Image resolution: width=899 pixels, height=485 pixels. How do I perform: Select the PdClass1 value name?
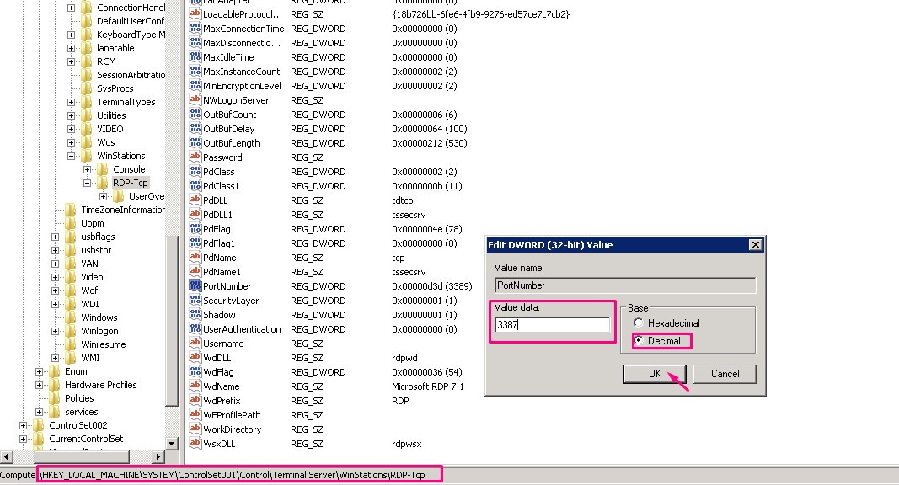coord(221,186)
